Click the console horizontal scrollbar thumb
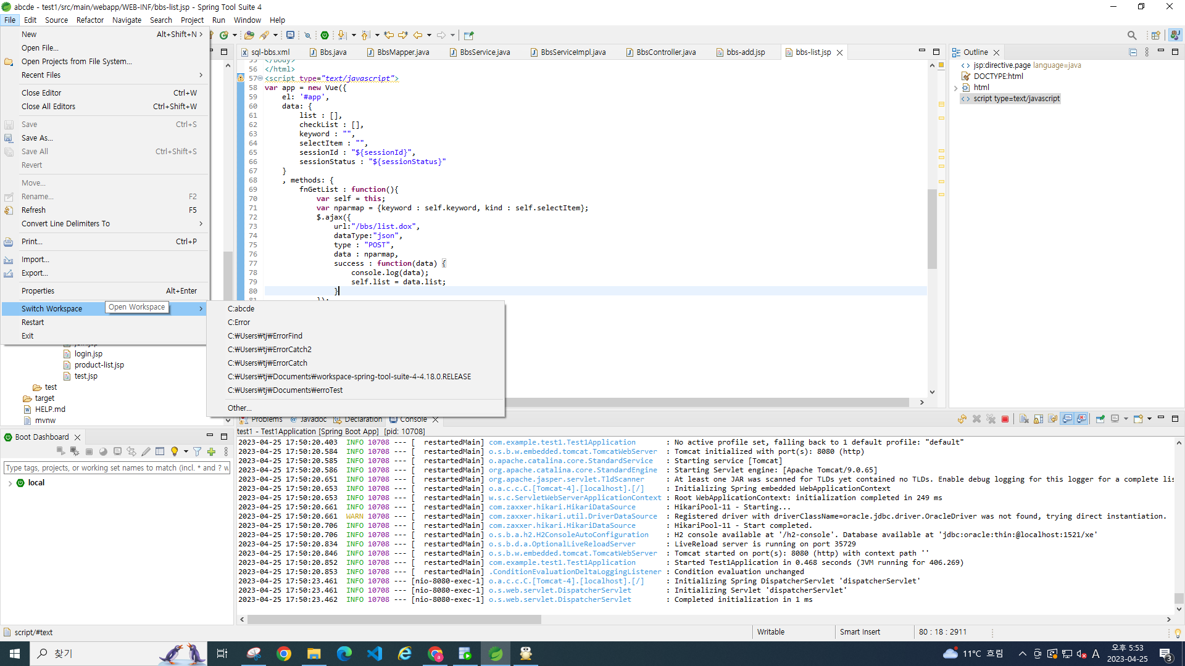 pos(394,620)
